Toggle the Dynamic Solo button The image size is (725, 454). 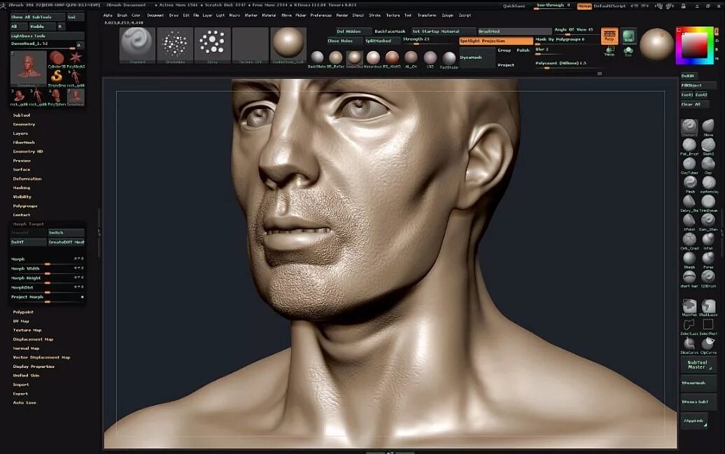point(628,36)
